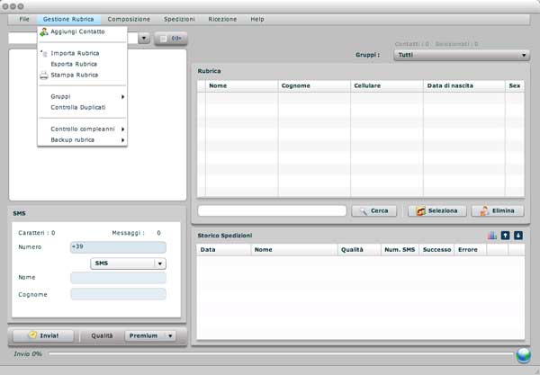The width and height of the screenshot is (540, 375).
Task: Open the SMS message type dropdown
Action: [129, 263]
